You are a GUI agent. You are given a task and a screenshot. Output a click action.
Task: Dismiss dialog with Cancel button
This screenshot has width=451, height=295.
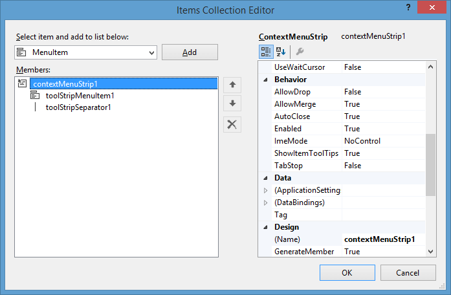click(408, 272)
